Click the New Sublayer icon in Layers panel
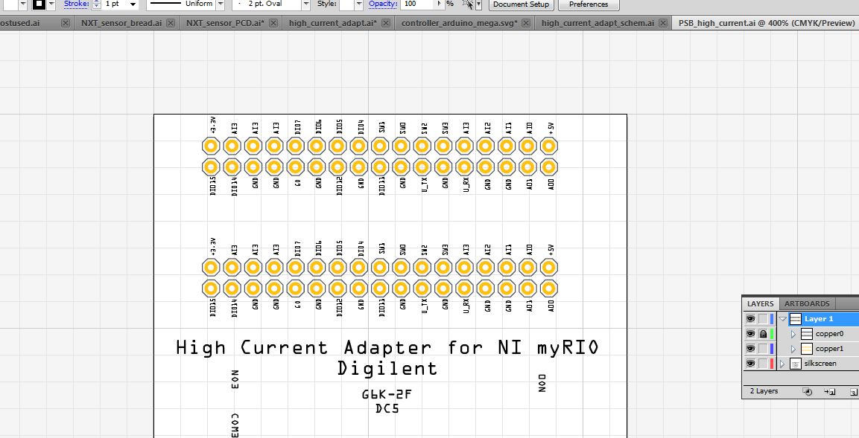 [830, 390]
